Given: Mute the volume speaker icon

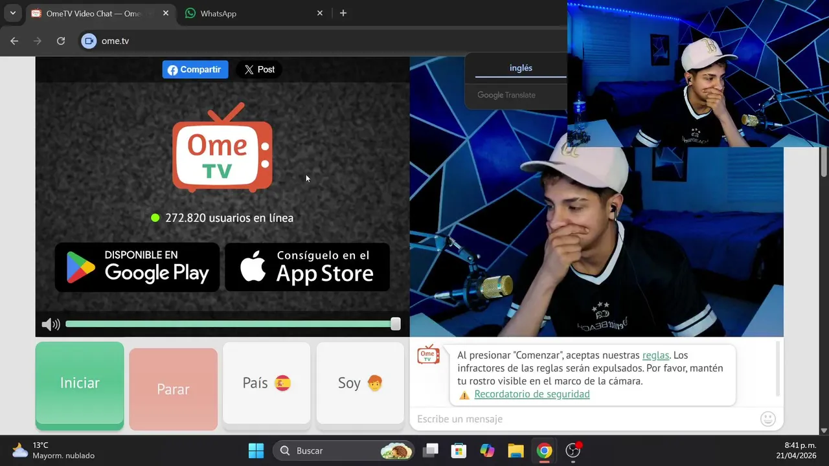Looking at the screenshot, I should tap(51, 324).
